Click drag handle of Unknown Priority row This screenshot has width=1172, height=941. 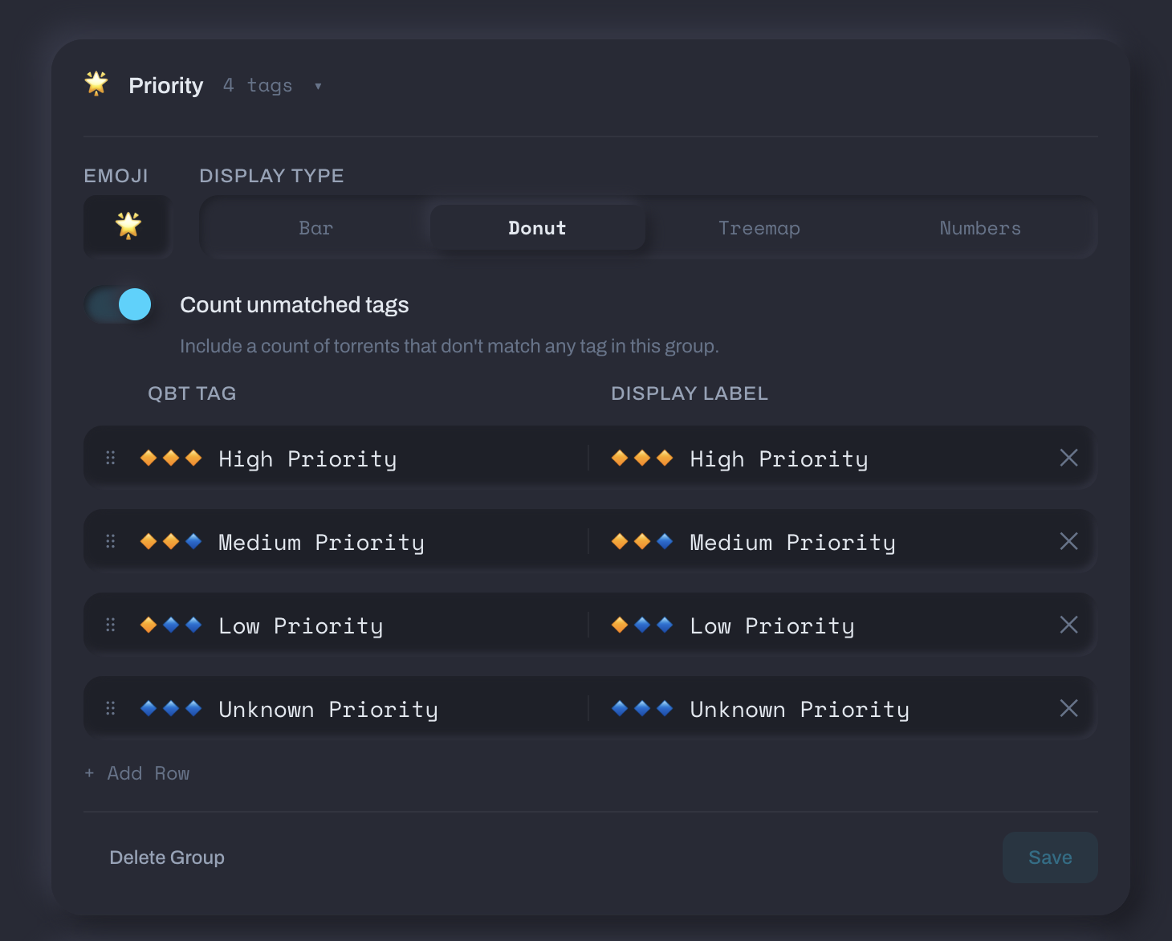(111, 708)
